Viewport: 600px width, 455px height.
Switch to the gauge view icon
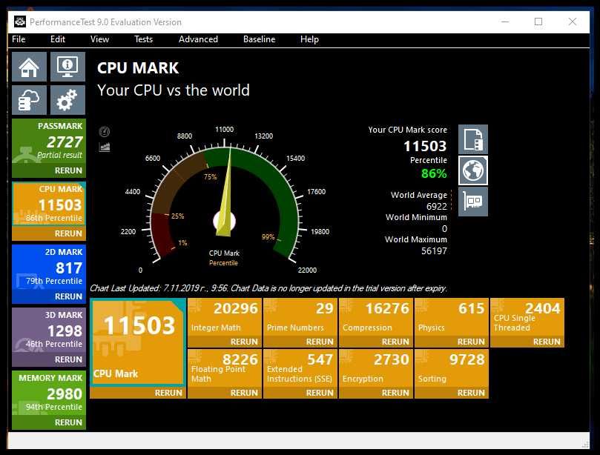click(x=105, y=132)
